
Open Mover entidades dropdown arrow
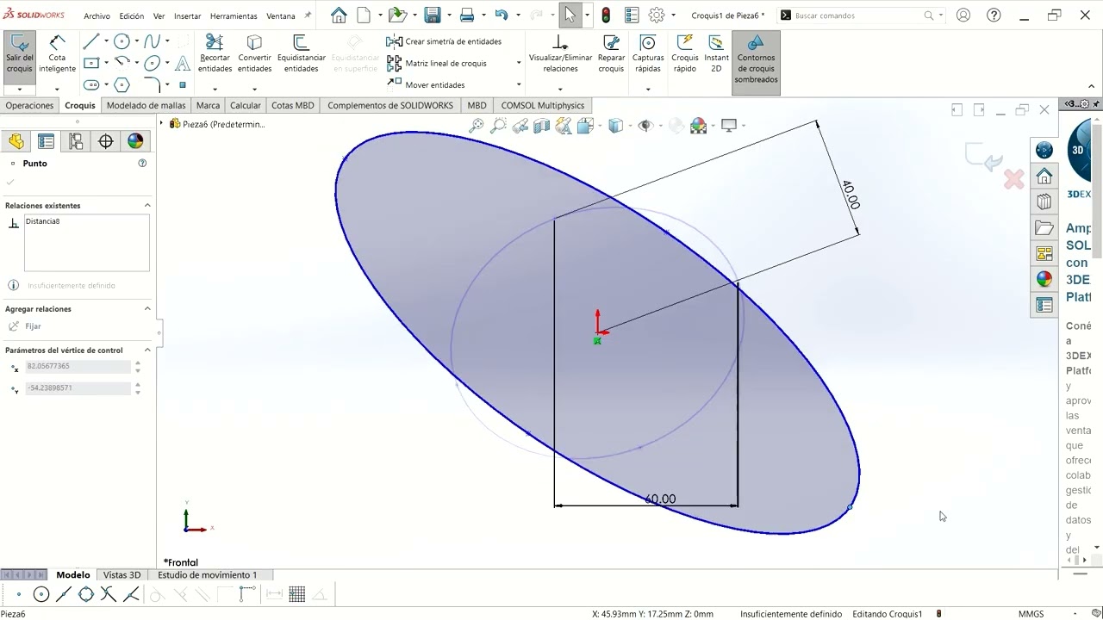pyautogui.click(x=519, y=84)
